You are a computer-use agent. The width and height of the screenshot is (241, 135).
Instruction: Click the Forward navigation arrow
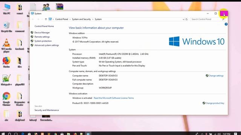click(x=38, y=19)
